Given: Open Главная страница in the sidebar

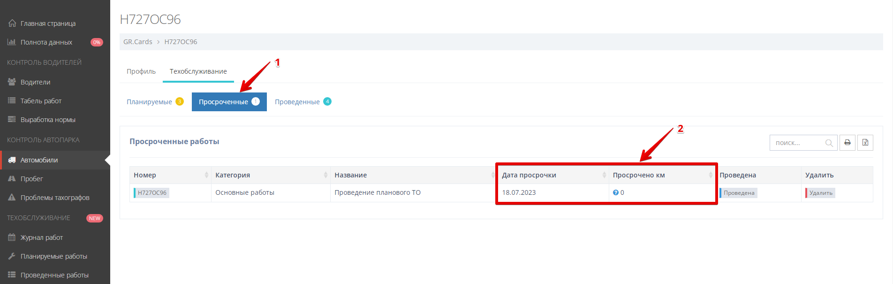Looking at the screenshot, I should coord(47,23).
